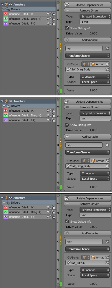Viewport: 112px width, 288px height.
Task: Collapse the Drivers group triangle in the middle panel
Action: 3,106
